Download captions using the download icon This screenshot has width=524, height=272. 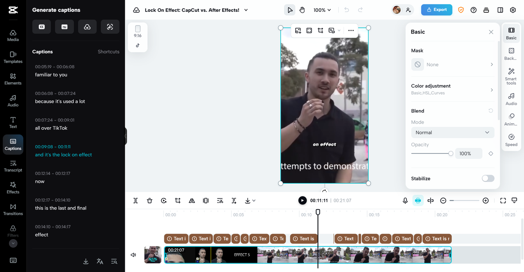coord(86,261)
